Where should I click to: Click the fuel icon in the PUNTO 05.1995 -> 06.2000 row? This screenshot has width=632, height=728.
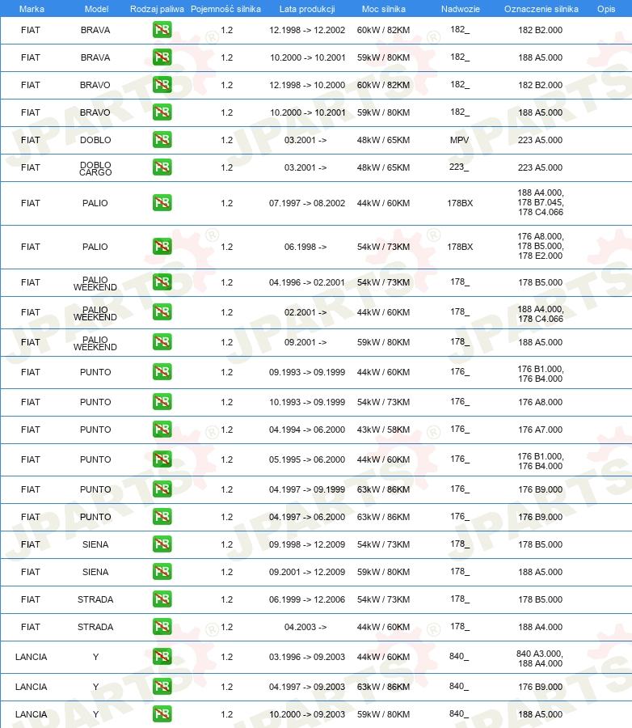pyautogui.click(x=162, y=459)
